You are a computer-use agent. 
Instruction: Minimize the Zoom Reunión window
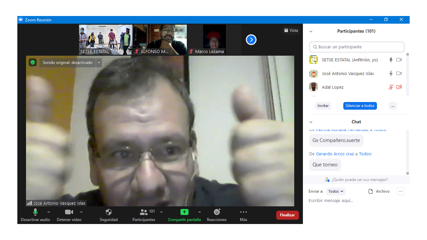(x=371, y=20)
